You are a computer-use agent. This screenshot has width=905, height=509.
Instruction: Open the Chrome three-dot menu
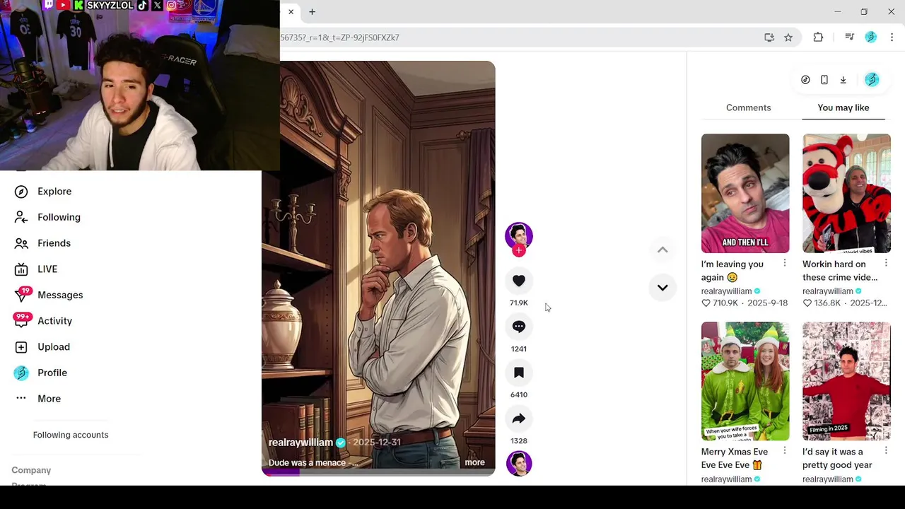[892, 37]
